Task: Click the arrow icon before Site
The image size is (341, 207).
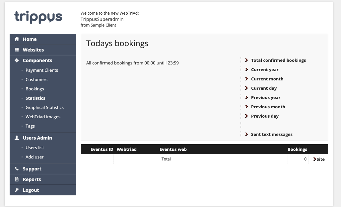Action: 315,159
